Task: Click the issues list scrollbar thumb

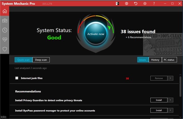Action: (180, 86)
